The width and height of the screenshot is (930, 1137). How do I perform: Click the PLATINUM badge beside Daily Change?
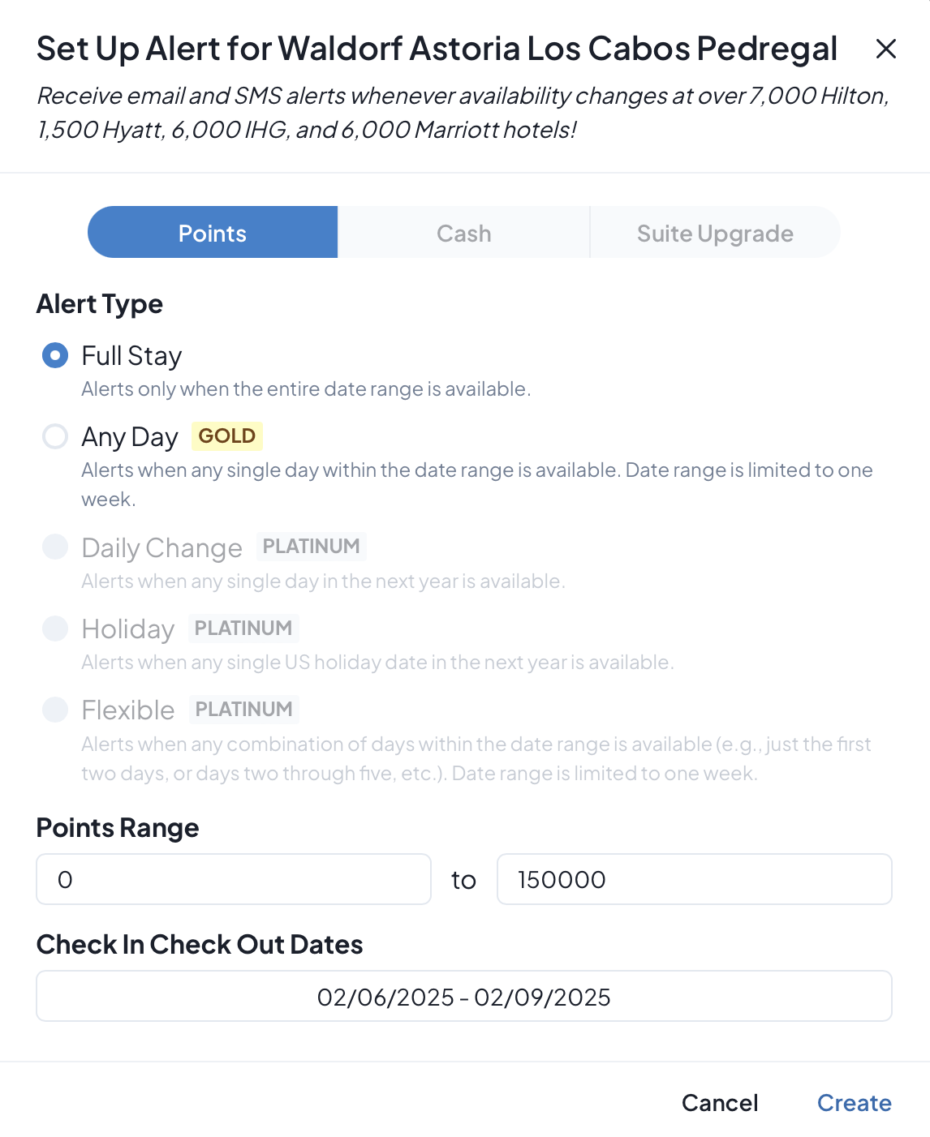311,547
